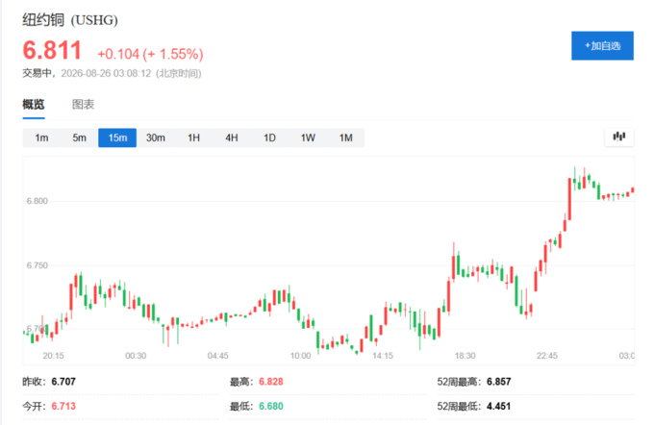This screenshot has width=654, height=425.
Task: Select the 4H timeframe
Action: pyautogui.click(x=232, y=137)
